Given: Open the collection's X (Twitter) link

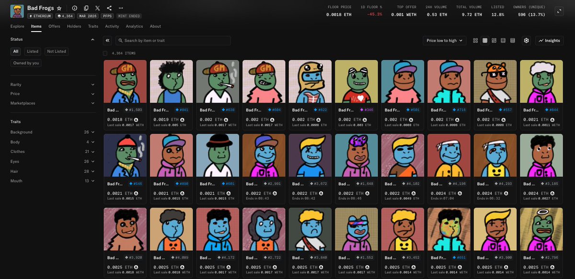Looking at the screenshot, I should [98, 8].
